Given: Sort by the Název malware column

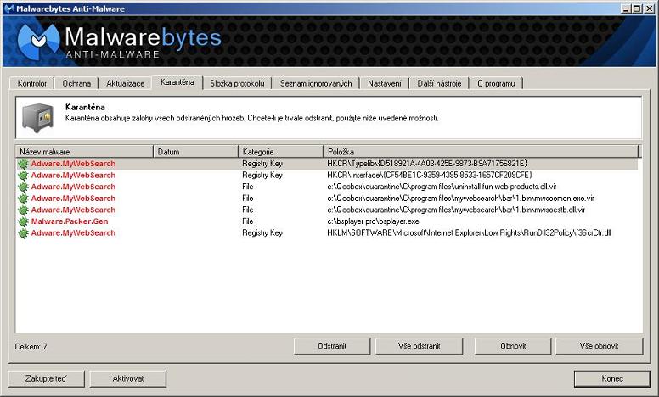Looking at the screenshot, I should pyautogui.click(x=83, y=151).
